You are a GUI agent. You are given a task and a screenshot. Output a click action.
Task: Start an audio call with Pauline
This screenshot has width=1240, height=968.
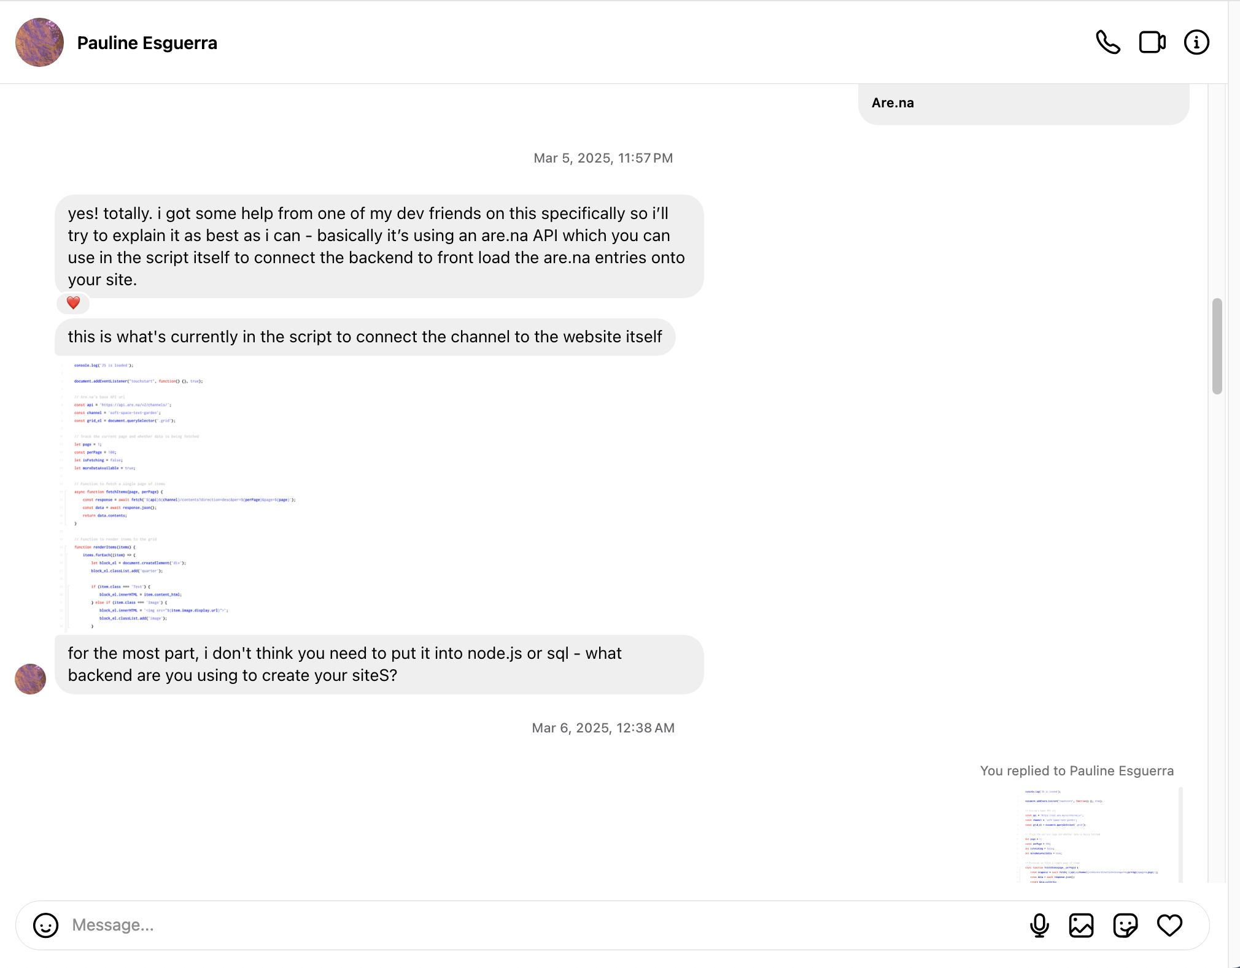pyautogui.click(x=1108, y=42)
